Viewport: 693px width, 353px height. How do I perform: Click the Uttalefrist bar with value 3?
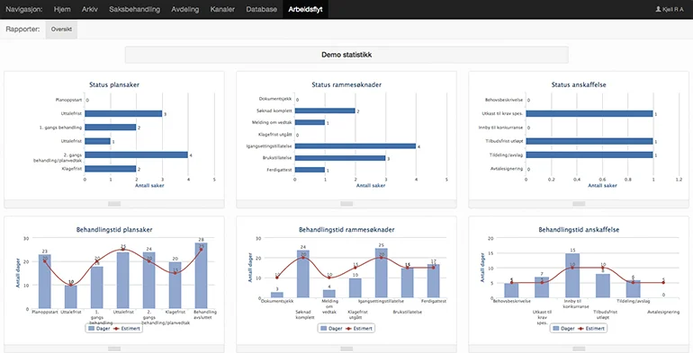pos(123,113)
